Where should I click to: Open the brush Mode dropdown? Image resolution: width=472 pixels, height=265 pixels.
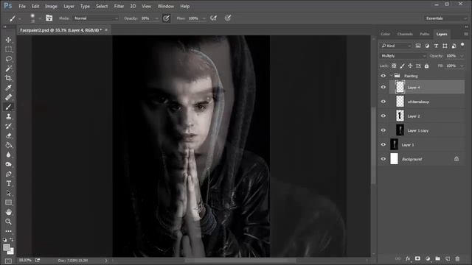coord(96,18)
